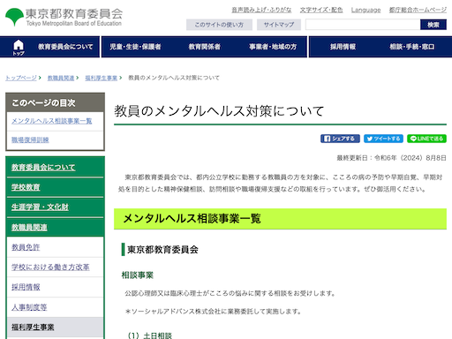Click the site search input field
The image size is (452, 339).
click(363, 25)
